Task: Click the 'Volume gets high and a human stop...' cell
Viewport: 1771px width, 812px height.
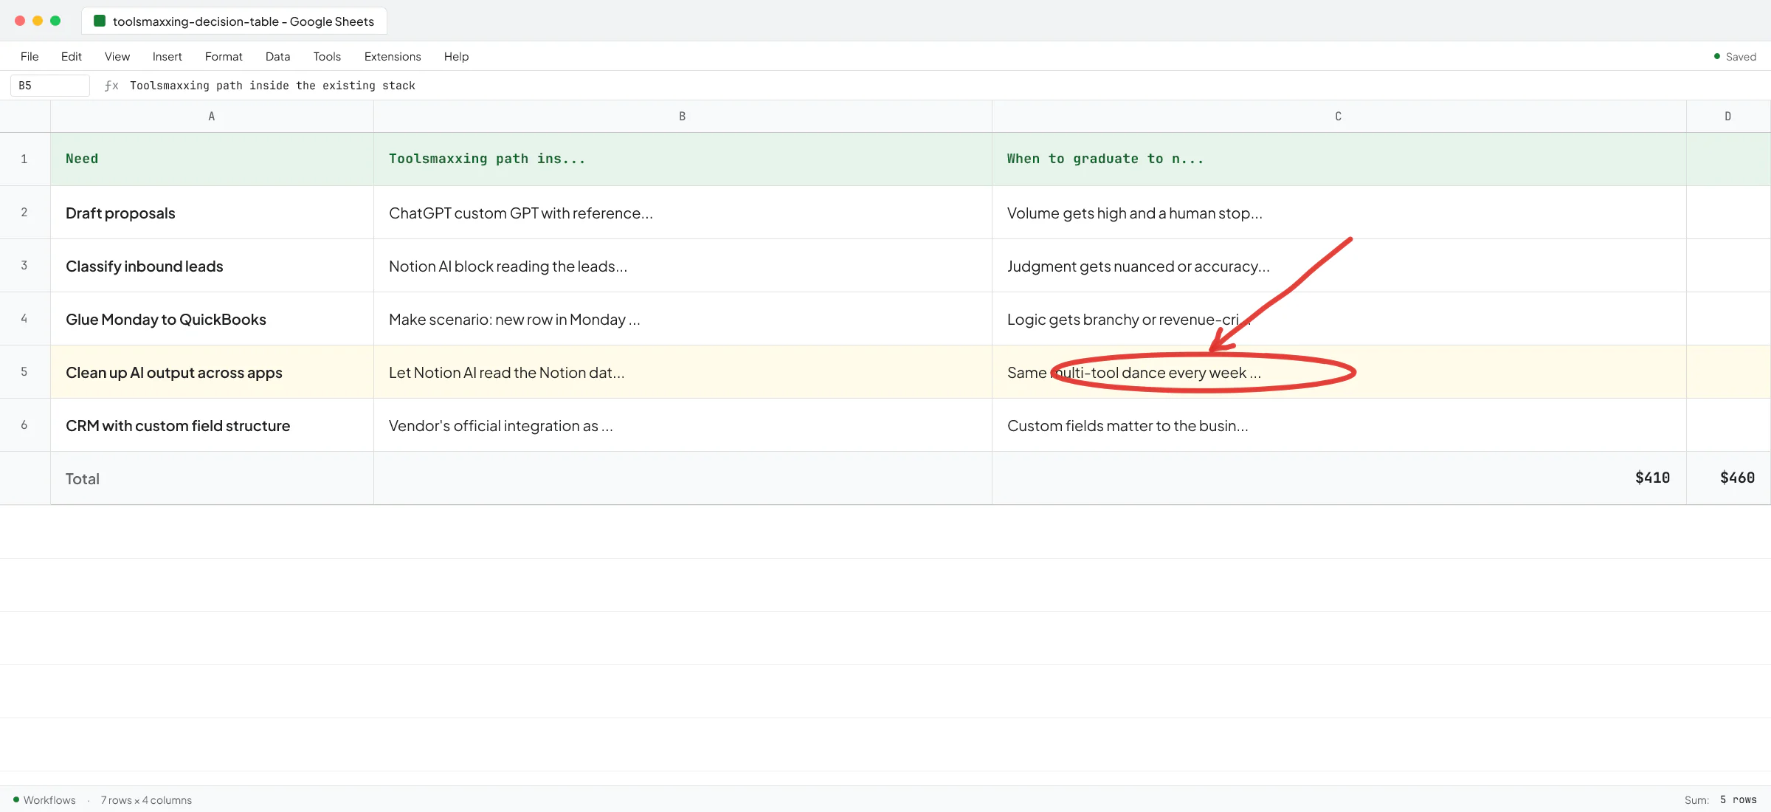Action: point(1339,213)
